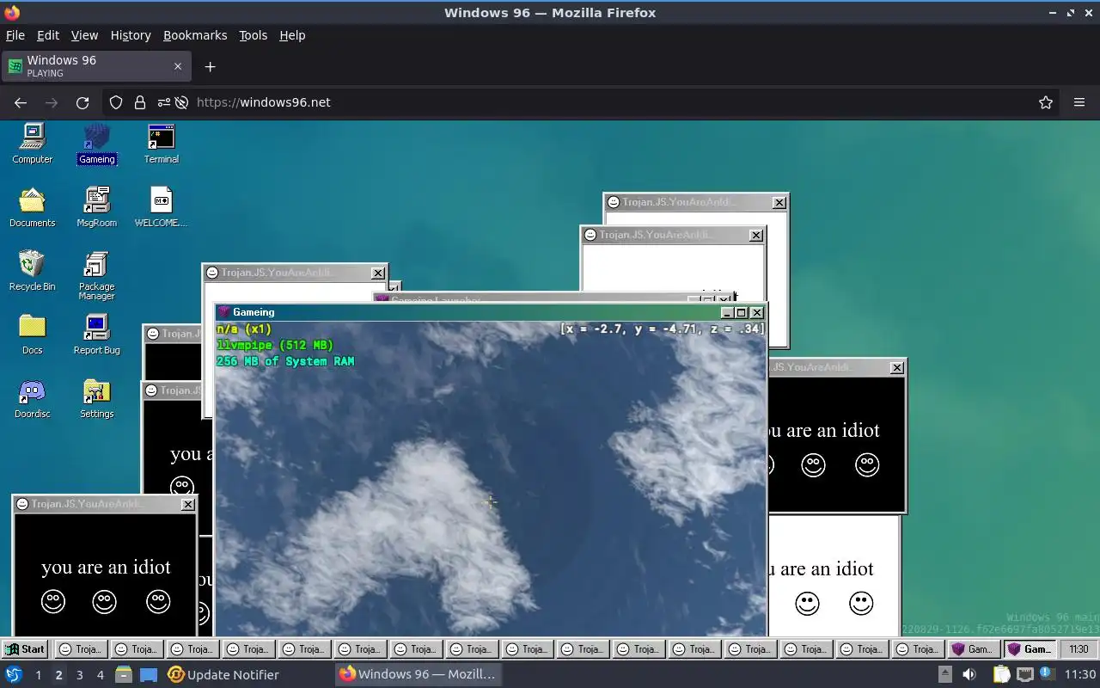The width and height of the screenshot is (1100, 688).
Task: Open the clipboard manager tray icon
Action: pos(1002,674)
